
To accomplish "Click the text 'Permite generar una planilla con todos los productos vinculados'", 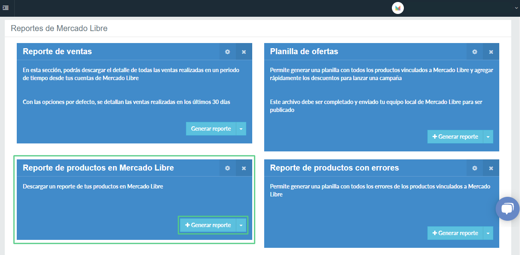I will (382, 74).
